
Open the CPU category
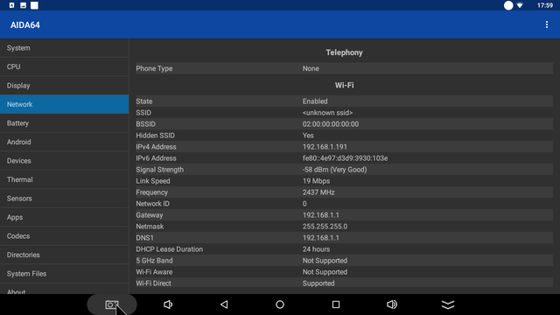[64, 66]
